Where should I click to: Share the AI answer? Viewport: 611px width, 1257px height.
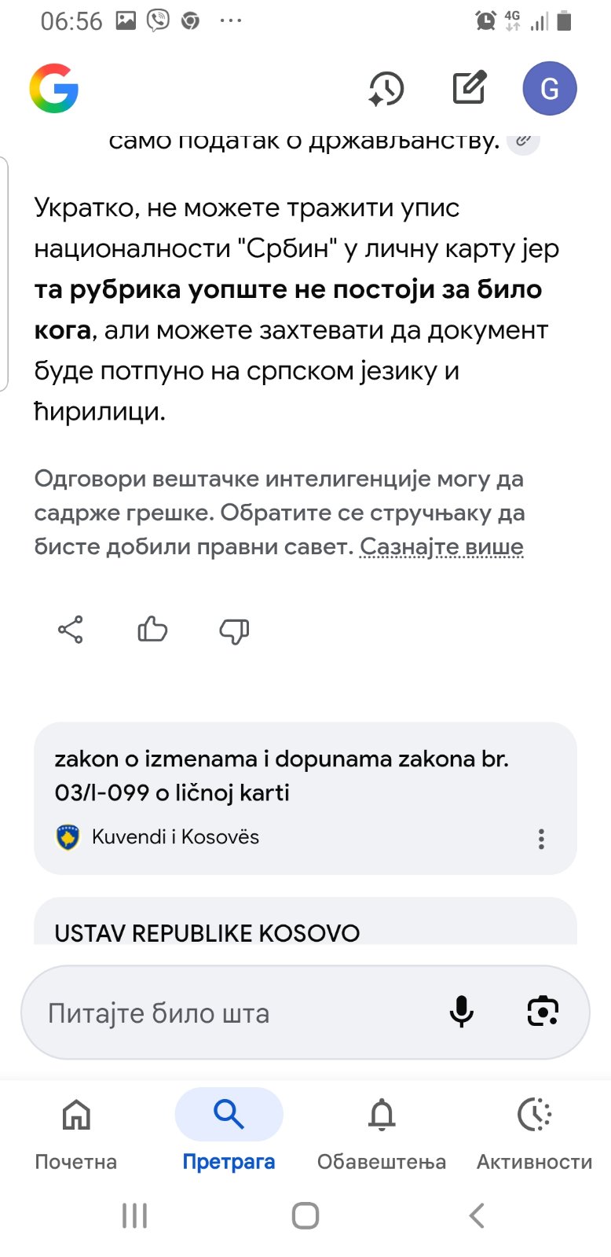[x=71, y=630]
